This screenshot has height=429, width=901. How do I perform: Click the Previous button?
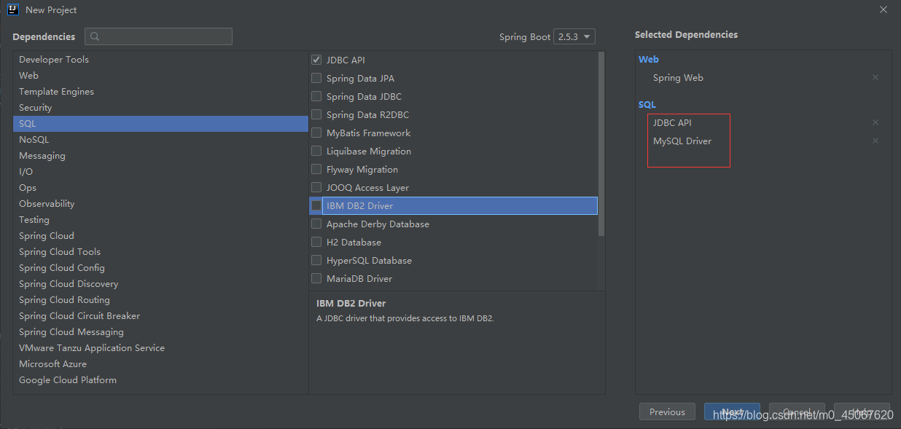coord(667,412)
